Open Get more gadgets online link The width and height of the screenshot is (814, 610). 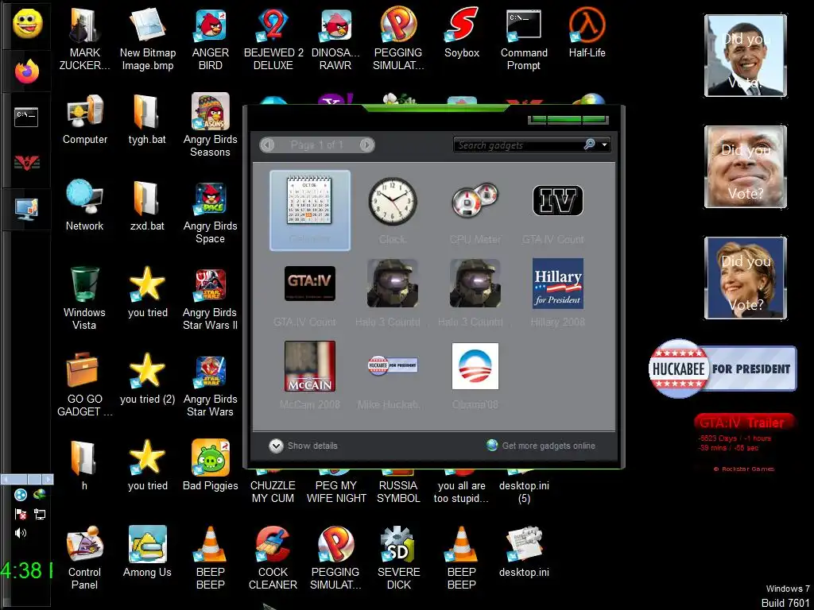[x=541, y=446]
